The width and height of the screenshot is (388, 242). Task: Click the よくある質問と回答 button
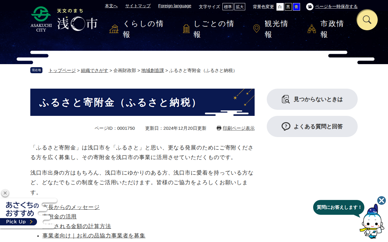pos(312,126)
